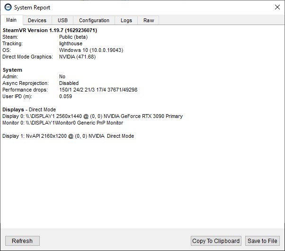Screen dimensions: 285x251
Task: View the Logs tab
Action: [126, 20]
